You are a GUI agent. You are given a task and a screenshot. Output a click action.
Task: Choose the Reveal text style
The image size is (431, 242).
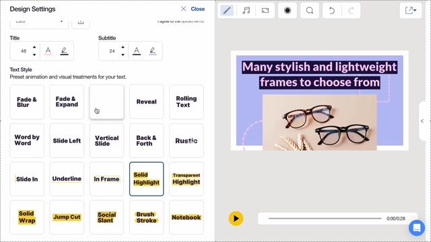click(147, 102)
